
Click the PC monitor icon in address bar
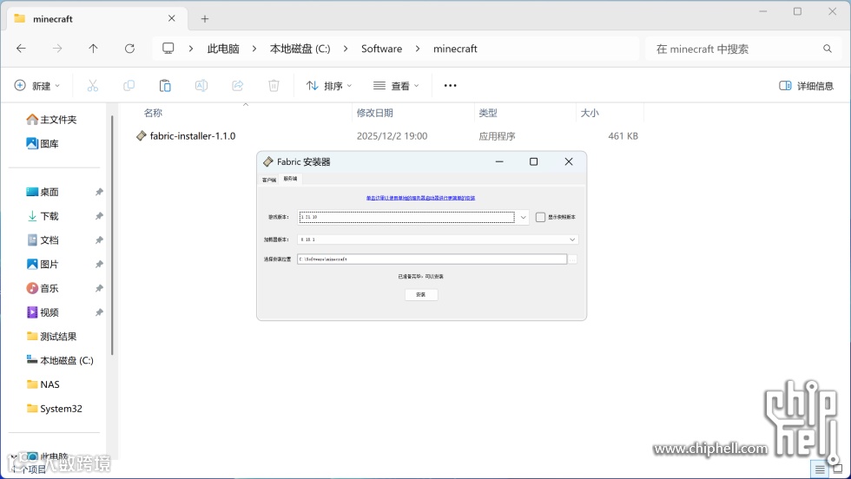click(168, 49)
